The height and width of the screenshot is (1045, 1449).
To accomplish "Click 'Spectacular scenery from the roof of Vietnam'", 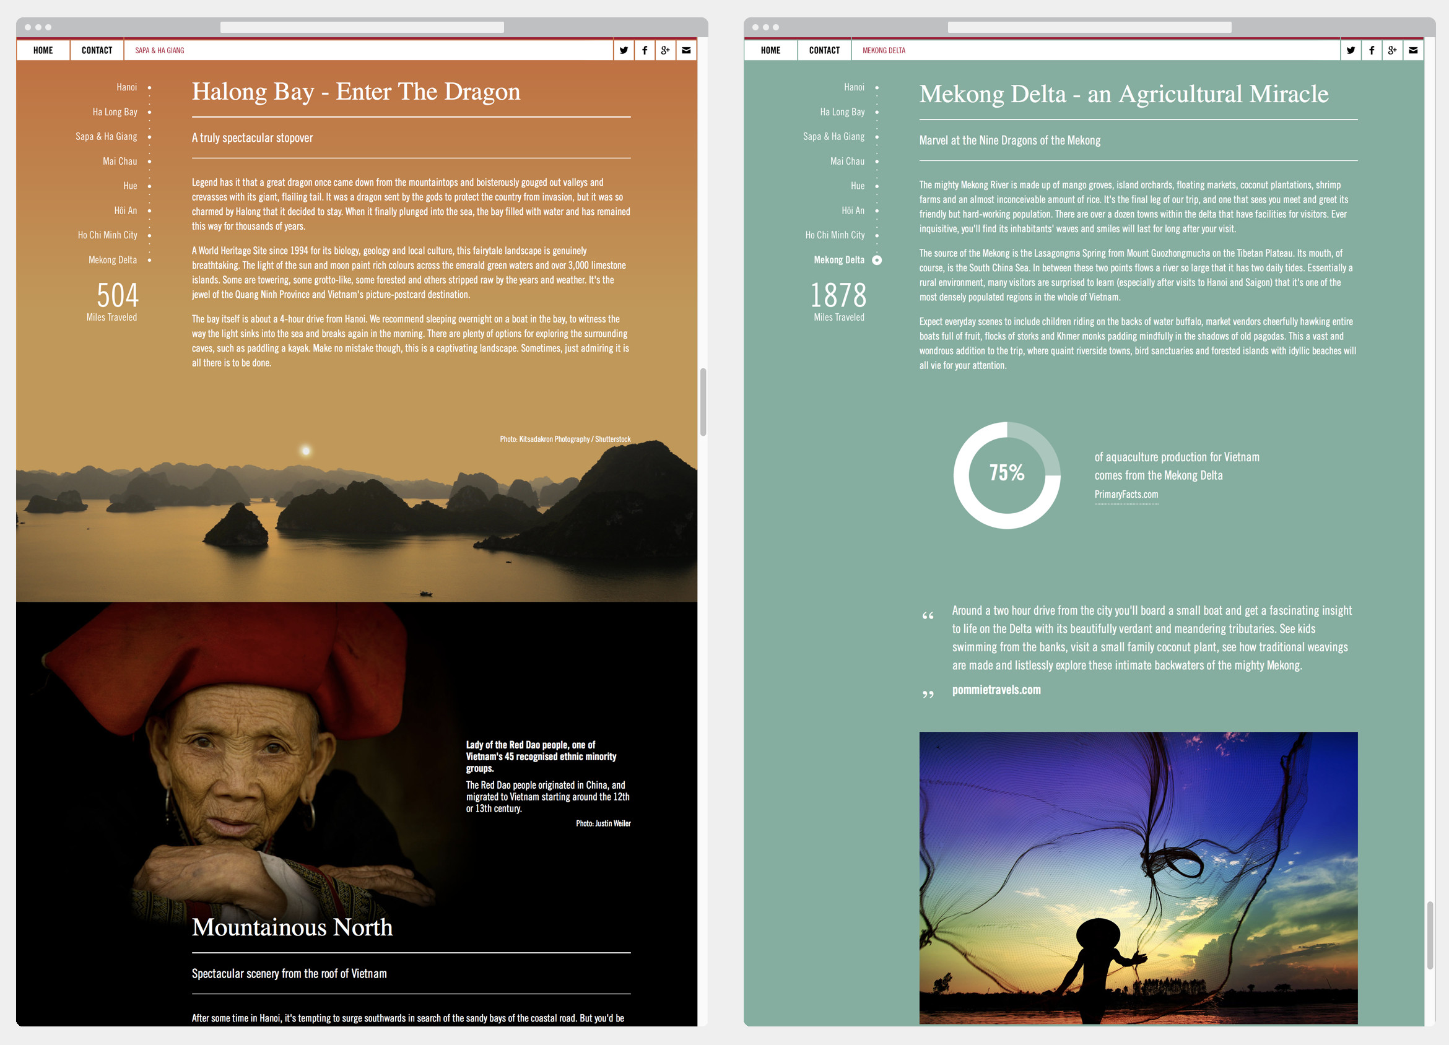I will [289, 973].
